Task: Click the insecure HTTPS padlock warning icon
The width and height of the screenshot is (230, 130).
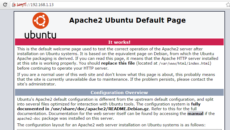Action: coord(14,5)
